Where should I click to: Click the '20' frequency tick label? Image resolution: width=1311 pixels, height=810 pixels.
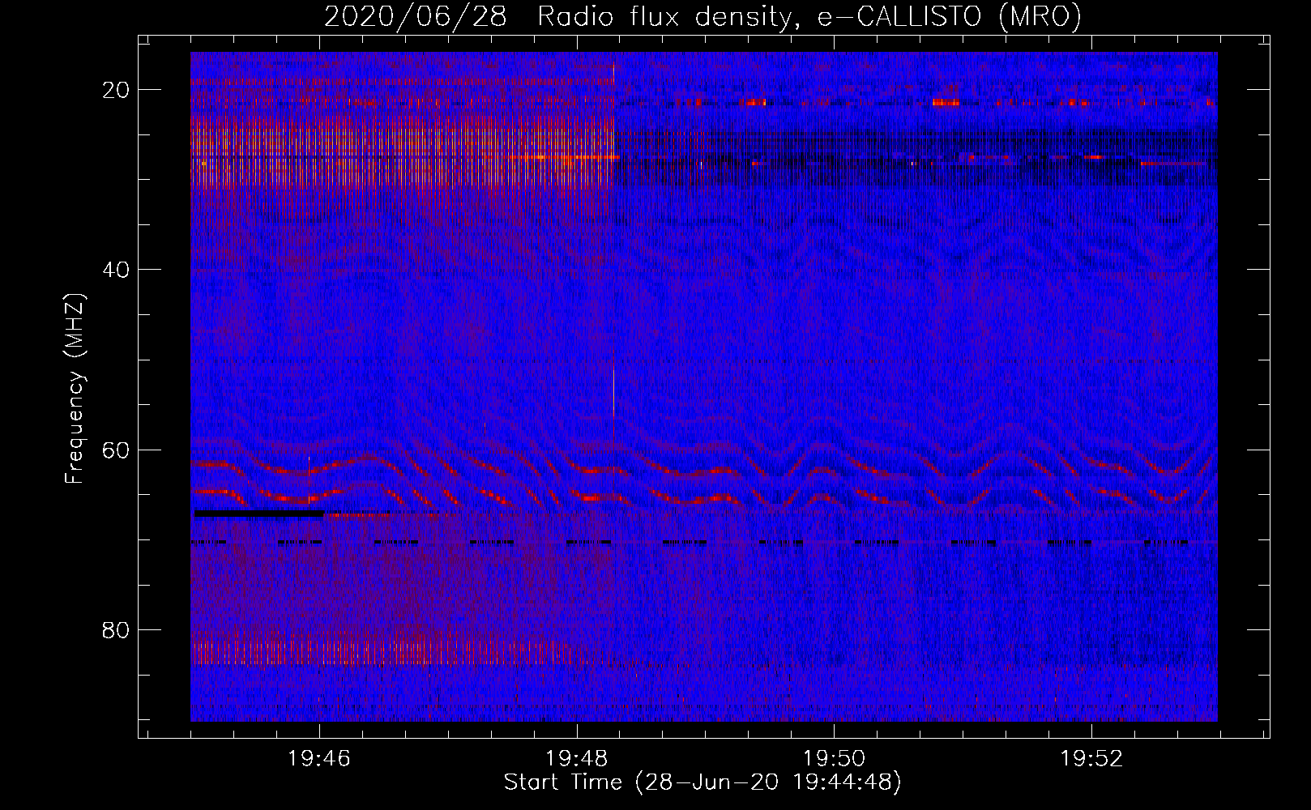pos(116,90)
